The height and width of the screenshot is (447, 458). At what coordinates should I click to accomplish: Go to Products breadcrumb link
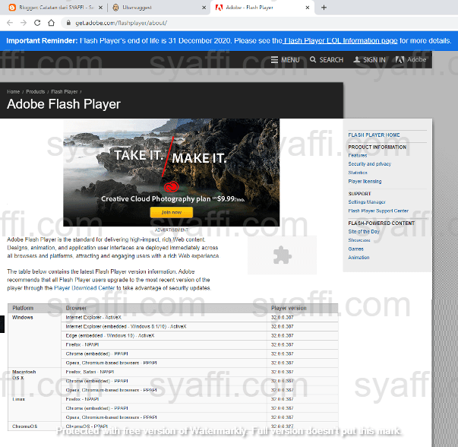click(36, 92)
